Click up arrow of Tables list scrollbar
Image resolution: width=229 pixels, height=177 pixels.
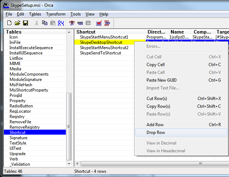(69, 32)
